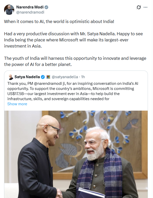Click Satya Nadella's small avatar in quoted tweet

[x=10, y=77]
